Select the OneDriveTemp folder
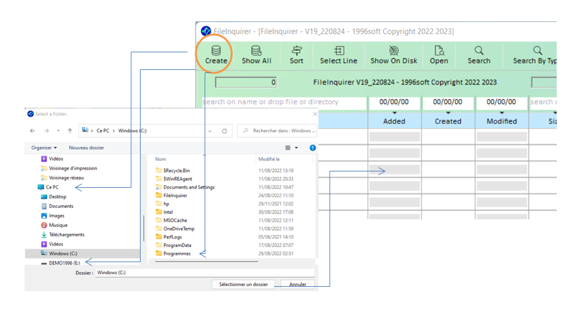 pyautogui.click(x=179, y=229)
